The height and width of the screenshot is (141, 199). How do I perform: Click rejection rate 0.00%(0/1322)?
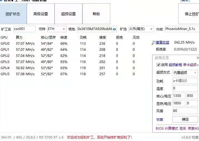(185, 49)
